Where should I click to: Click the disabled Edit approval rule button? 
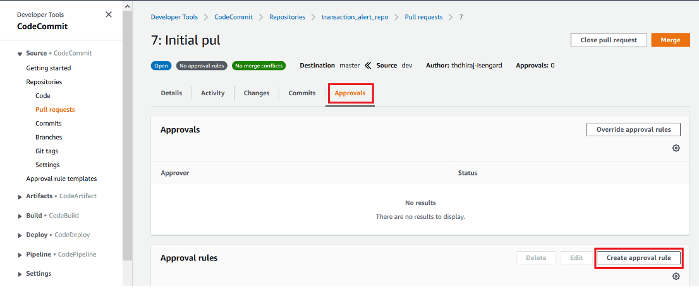tap(576, 258)
